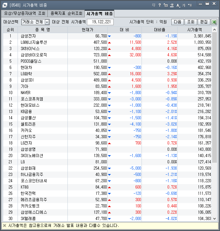Click the 메리츠금융지주 stock name
Viewport: 220px width, 231px height.
coord(34,200)
